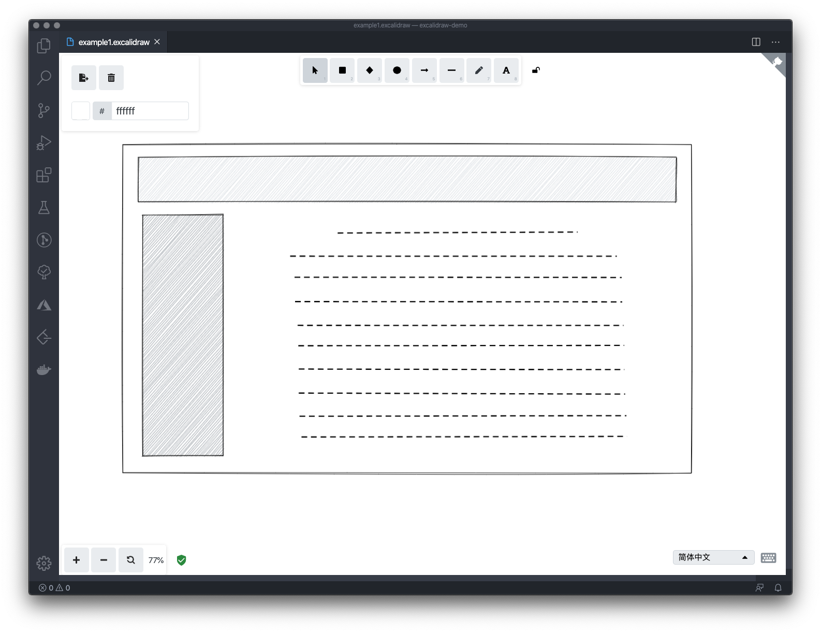Open the canvas background color swatch
The height and width of the screenshot is (633, 821).
(81, 111)
